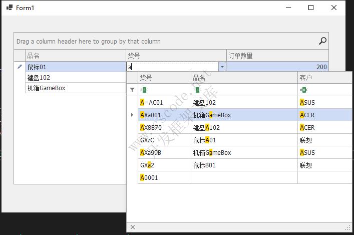The width and height of the screenshot is (354, 235).
Task: Click filter row cell under 客户
Action: 325,90
